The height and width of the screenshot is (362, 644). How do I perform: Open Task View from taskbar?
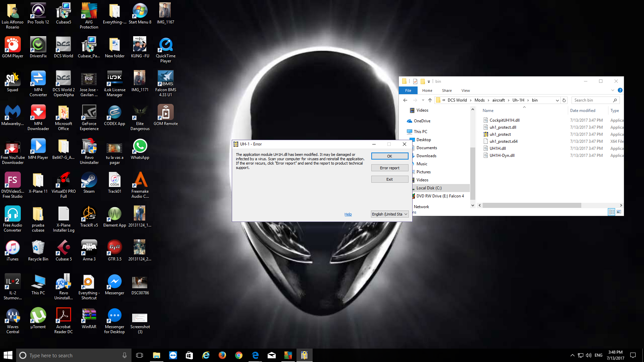(140, 355)
